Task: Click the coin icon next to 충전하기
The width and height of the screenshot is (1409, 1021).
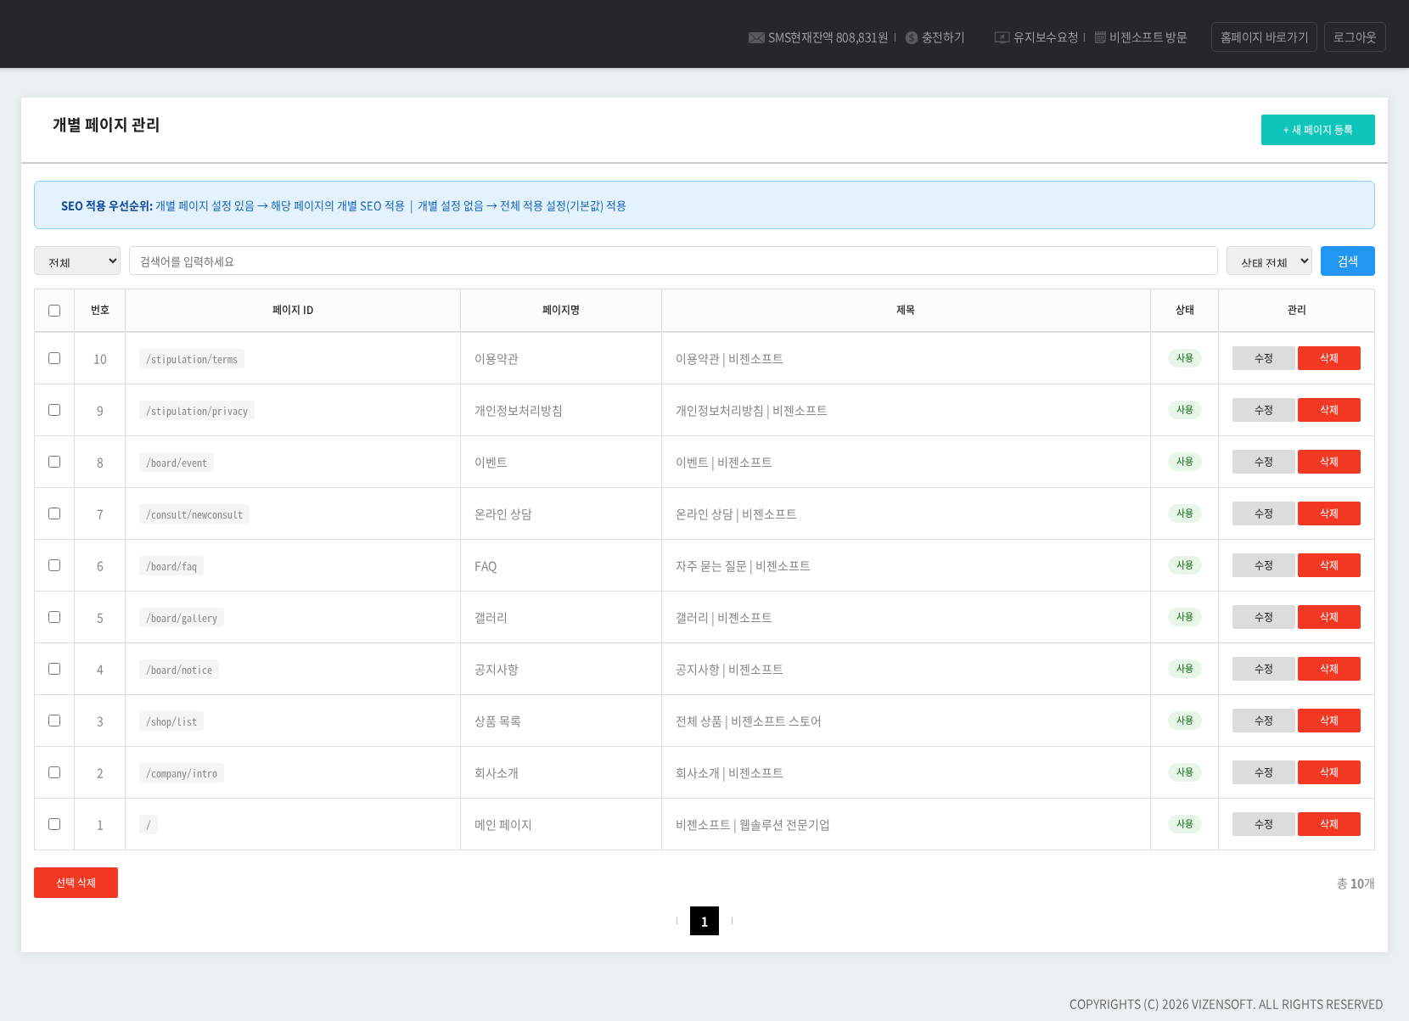Action: coord(912,38)
